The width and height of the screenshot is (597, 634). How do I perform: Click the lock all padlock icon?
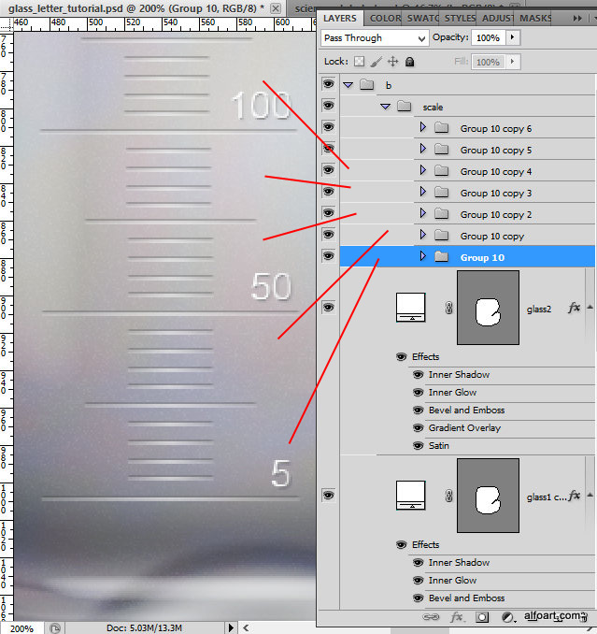point(409,62)
